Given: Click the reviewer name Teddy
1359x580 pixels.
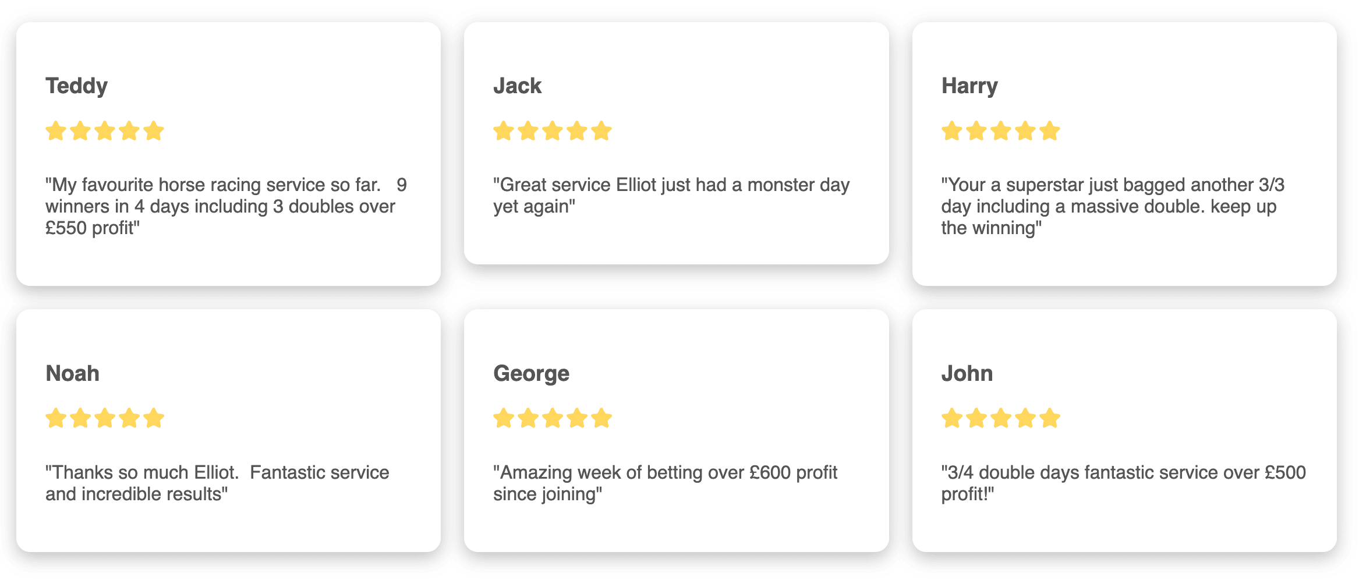Looking at the screenshot, I should tap(76, 86).
